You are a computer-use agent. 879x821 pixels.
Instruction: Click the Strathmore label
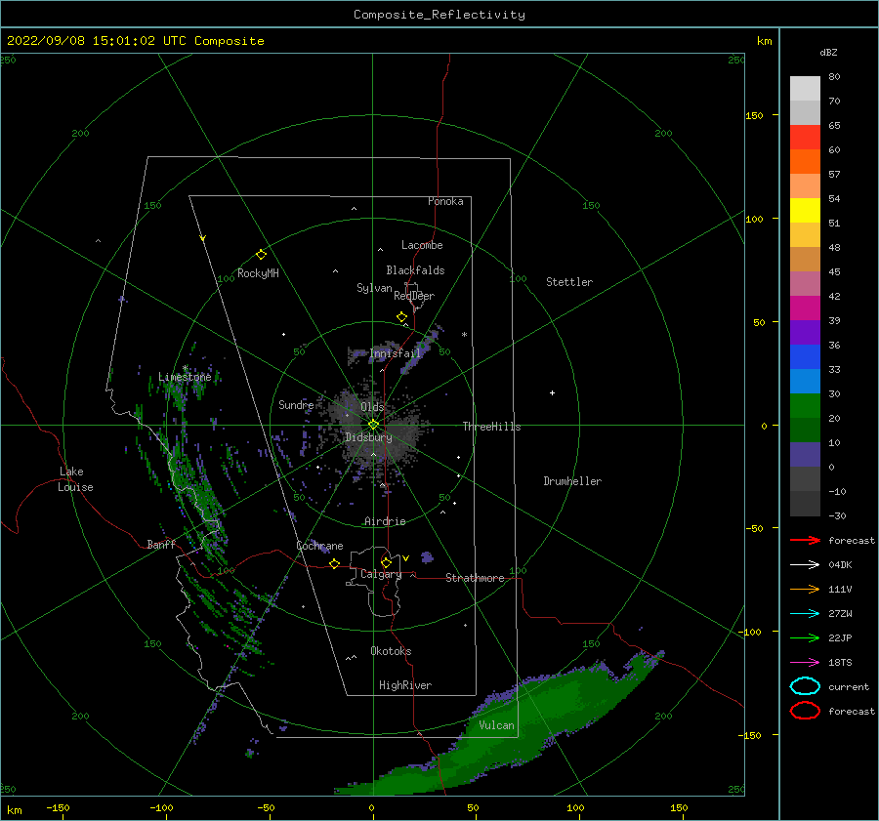click(475, 578)
